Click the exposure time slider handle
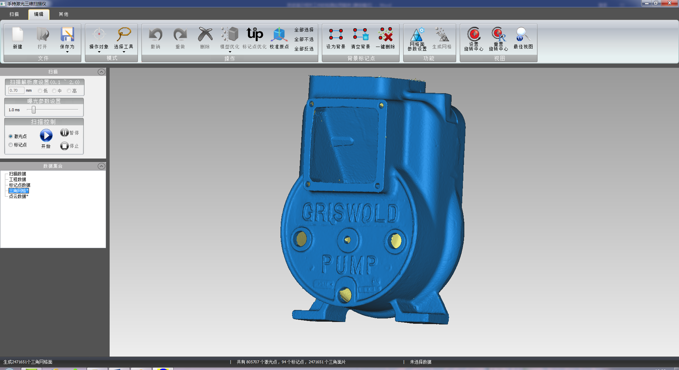This screenshot has width=679, height=370. [x=34, y=110]
